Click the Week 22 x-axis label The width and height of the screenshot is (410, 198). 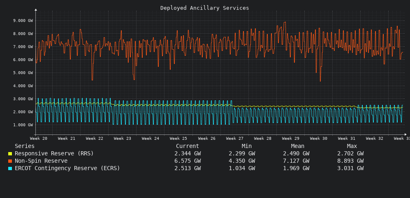click(x=95, y=138)
